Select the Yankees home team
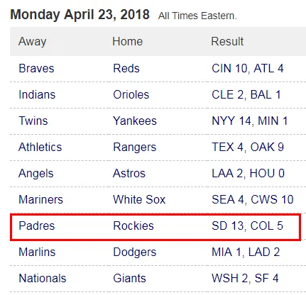 (x=135, y=121)
